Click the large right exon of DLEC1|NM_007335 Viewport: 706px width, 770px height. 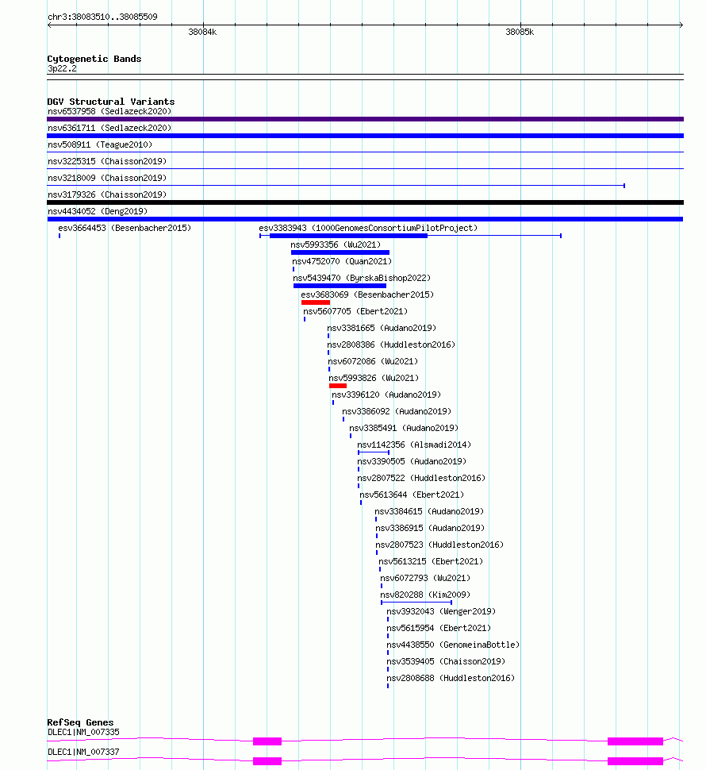tap(635, 741)
